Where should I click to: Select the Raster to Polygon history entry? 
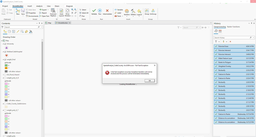[x=234, y=62]
